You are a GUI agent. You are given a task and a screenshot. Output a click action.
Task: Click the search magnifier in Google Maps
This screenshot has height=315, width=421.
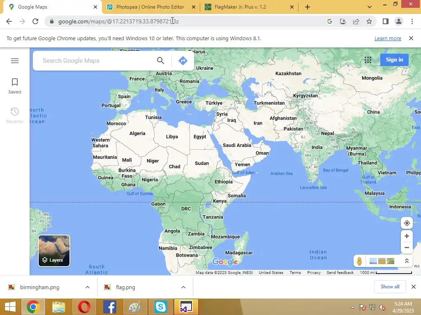coord(161,61)
